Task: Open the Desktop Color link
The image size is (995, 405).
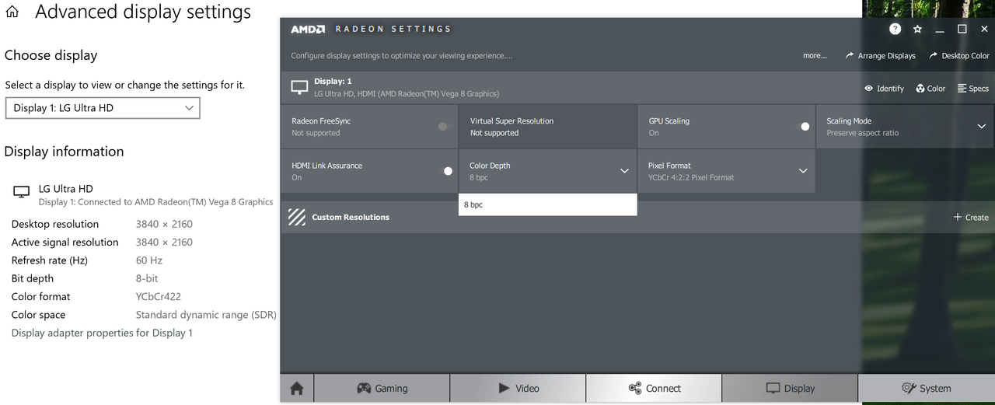Action: pos(959,56)
